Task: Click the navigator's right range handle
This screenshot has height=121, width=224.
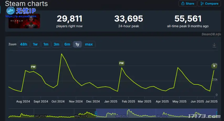Action: pyautogui.click(x=217, y=113)
